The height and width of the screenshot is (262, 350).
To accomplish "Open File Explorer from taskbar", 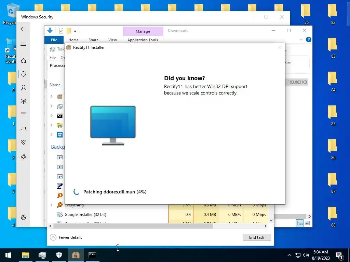I will click(25, 255).
